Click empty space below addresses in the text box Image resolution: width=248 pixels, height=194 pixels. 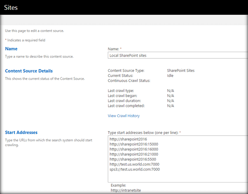pos(177,177)
